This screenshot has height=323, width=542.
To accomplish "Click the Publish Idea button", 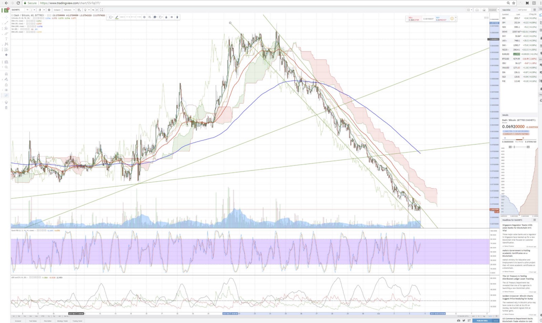I will click(482, 320).
